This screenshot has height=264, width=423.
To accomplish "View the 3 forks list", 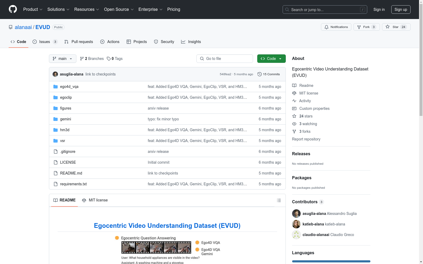I will click(x=301, y=131).
